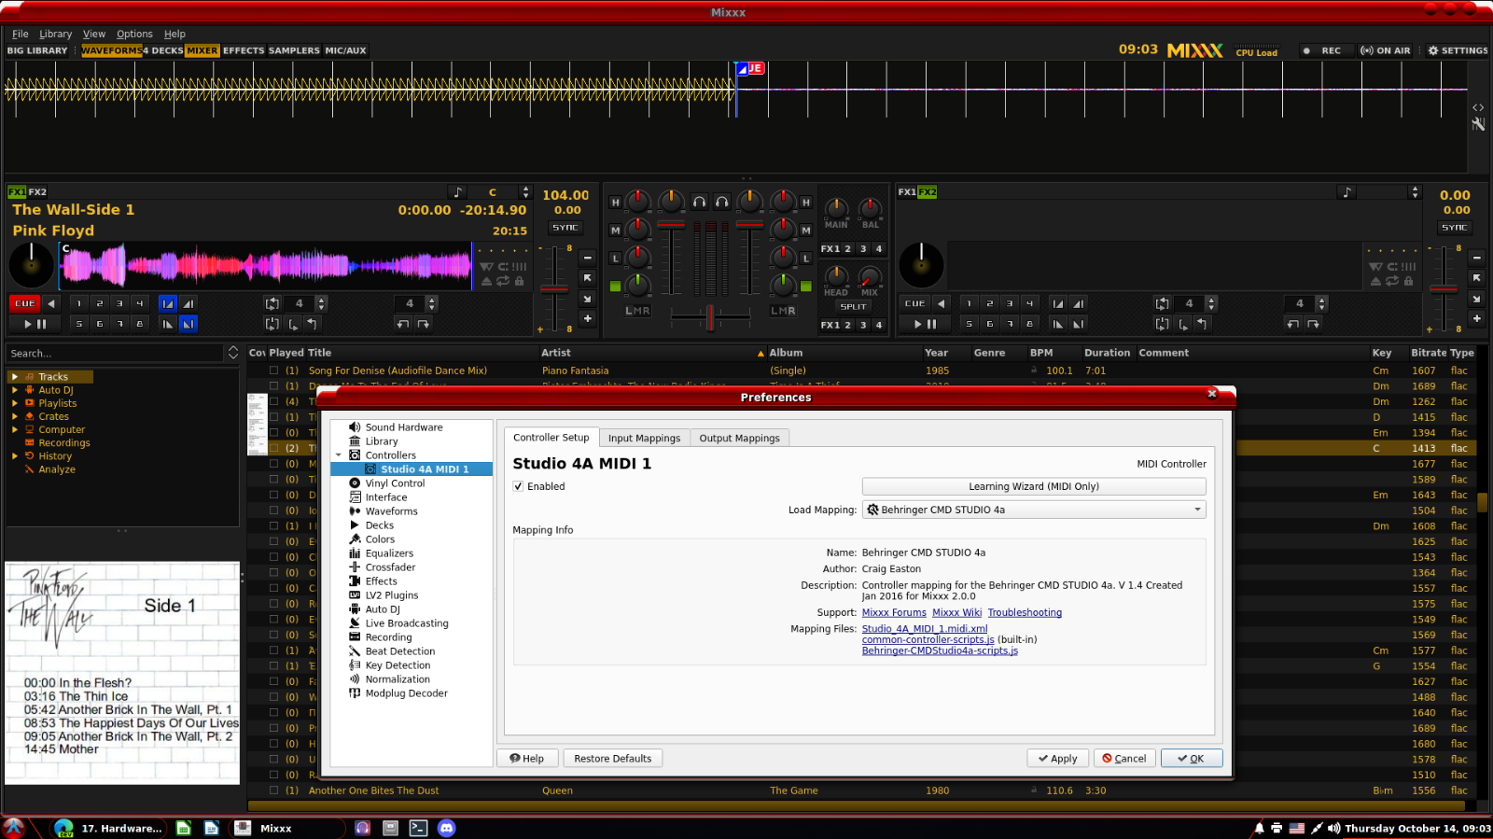Expand the Playlists library node
1493x839 pixels.
click(15, 403)
